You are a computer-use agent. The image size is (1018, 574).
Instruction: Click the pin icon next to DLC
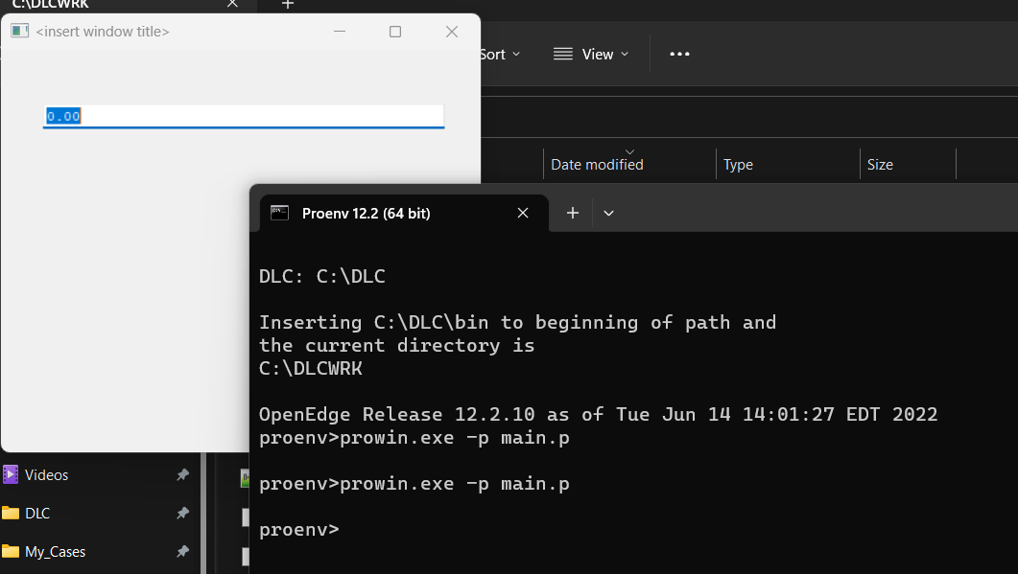pyautogui.click(x=182, y=513)
